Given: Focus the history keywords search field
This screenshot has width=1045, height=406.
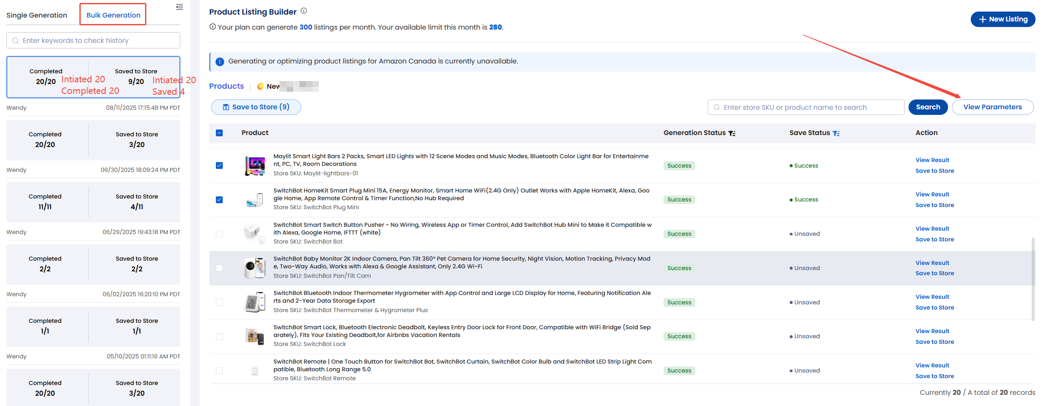Looking at the screenshot, I should point(93,41).
